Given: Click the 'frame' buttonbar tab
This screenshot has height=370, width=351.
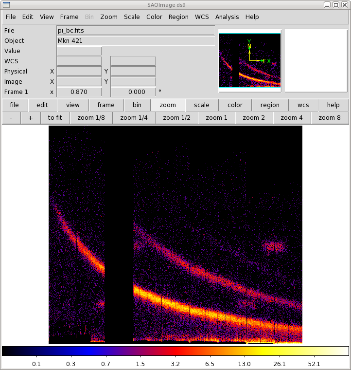Looking at the screenshot, I should (x=106, y=105).
